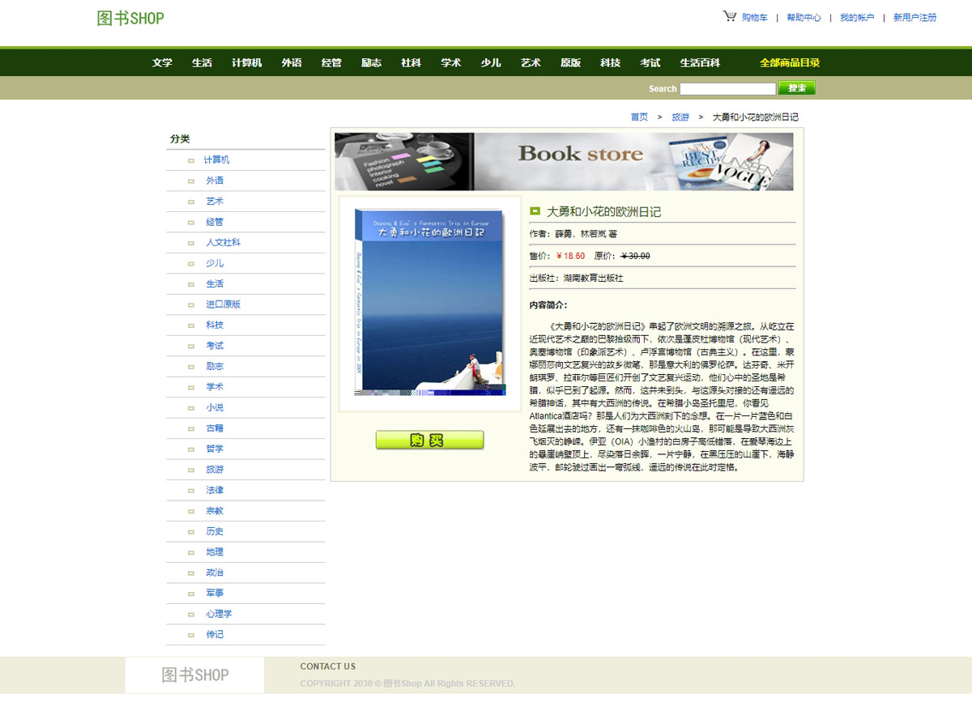Browse sidebar category 生活
Viewport: 972px width, 715px height.
point(215,284)
